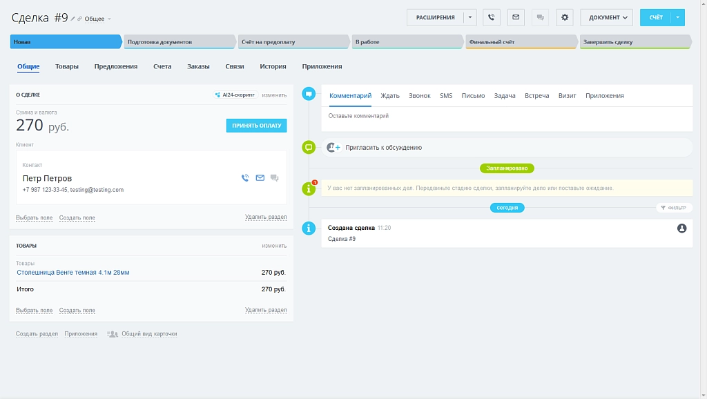This screenshot has height=399, width=707.
Task: Click Создать поле in ТОВАРЫ section
Action: [77, 311]
